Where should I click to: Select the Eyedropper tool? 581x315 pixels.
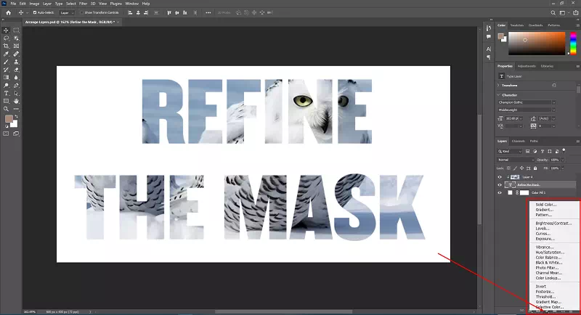click(6, 54)
